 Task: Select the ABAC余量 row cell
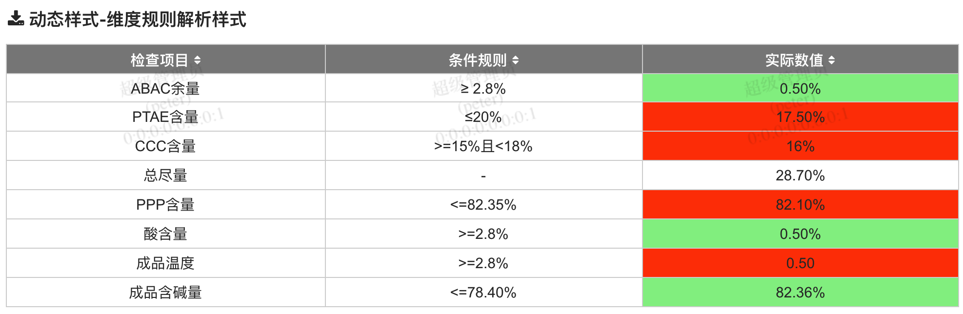[x=166, y=88]
